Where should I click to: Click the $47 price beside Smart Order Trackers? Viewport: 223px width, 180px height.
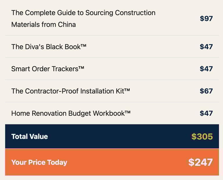[206, 69]
